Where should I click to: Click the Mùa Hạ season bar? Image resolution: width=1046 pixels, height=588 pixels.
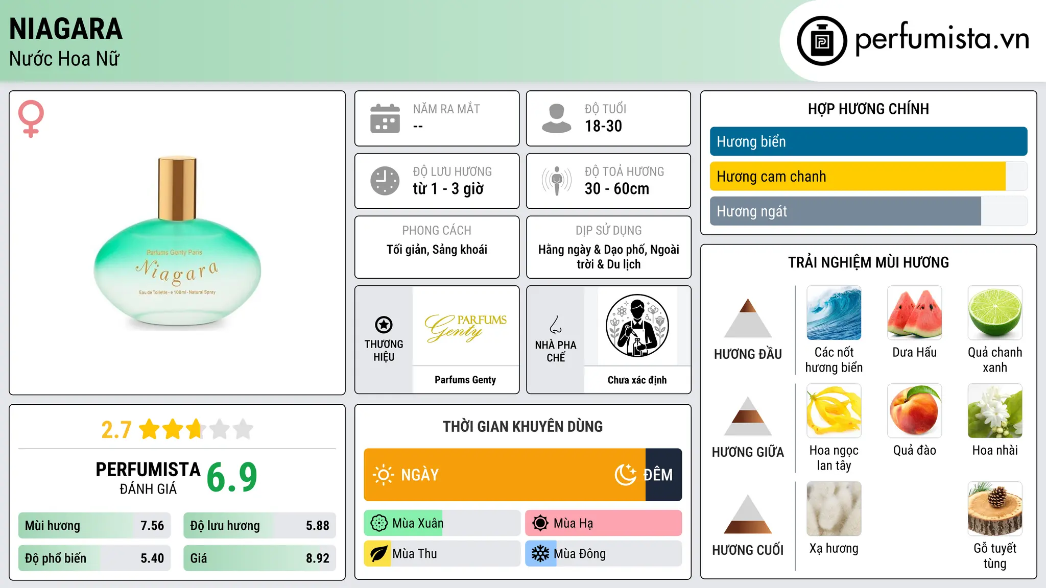tap(604, 523)
